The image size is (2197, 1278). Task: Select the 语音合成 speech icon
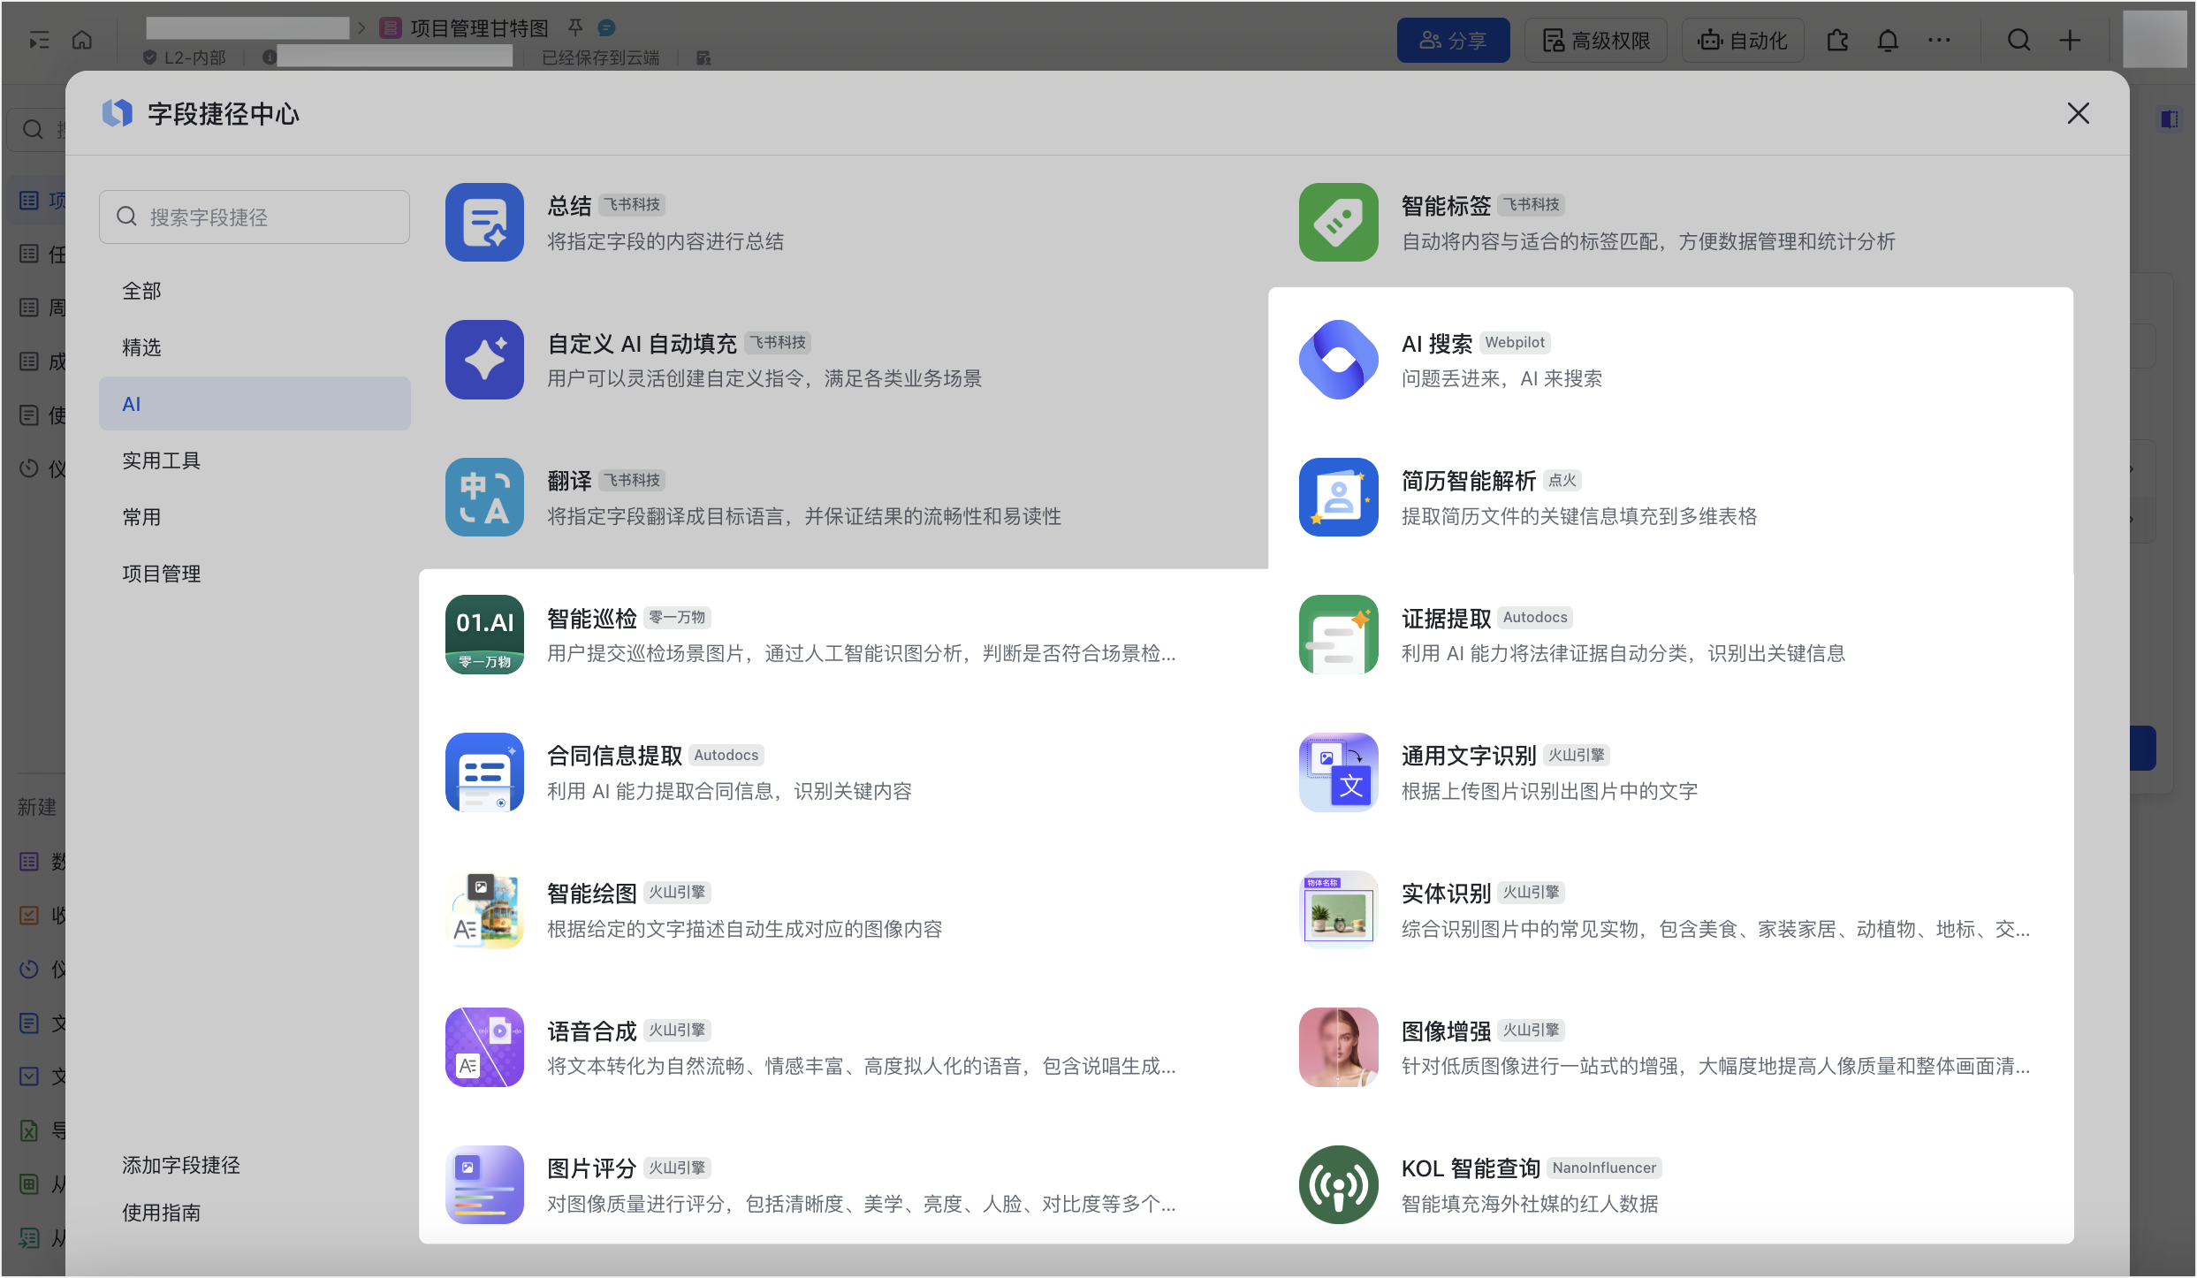click(x=484, y=1047)
